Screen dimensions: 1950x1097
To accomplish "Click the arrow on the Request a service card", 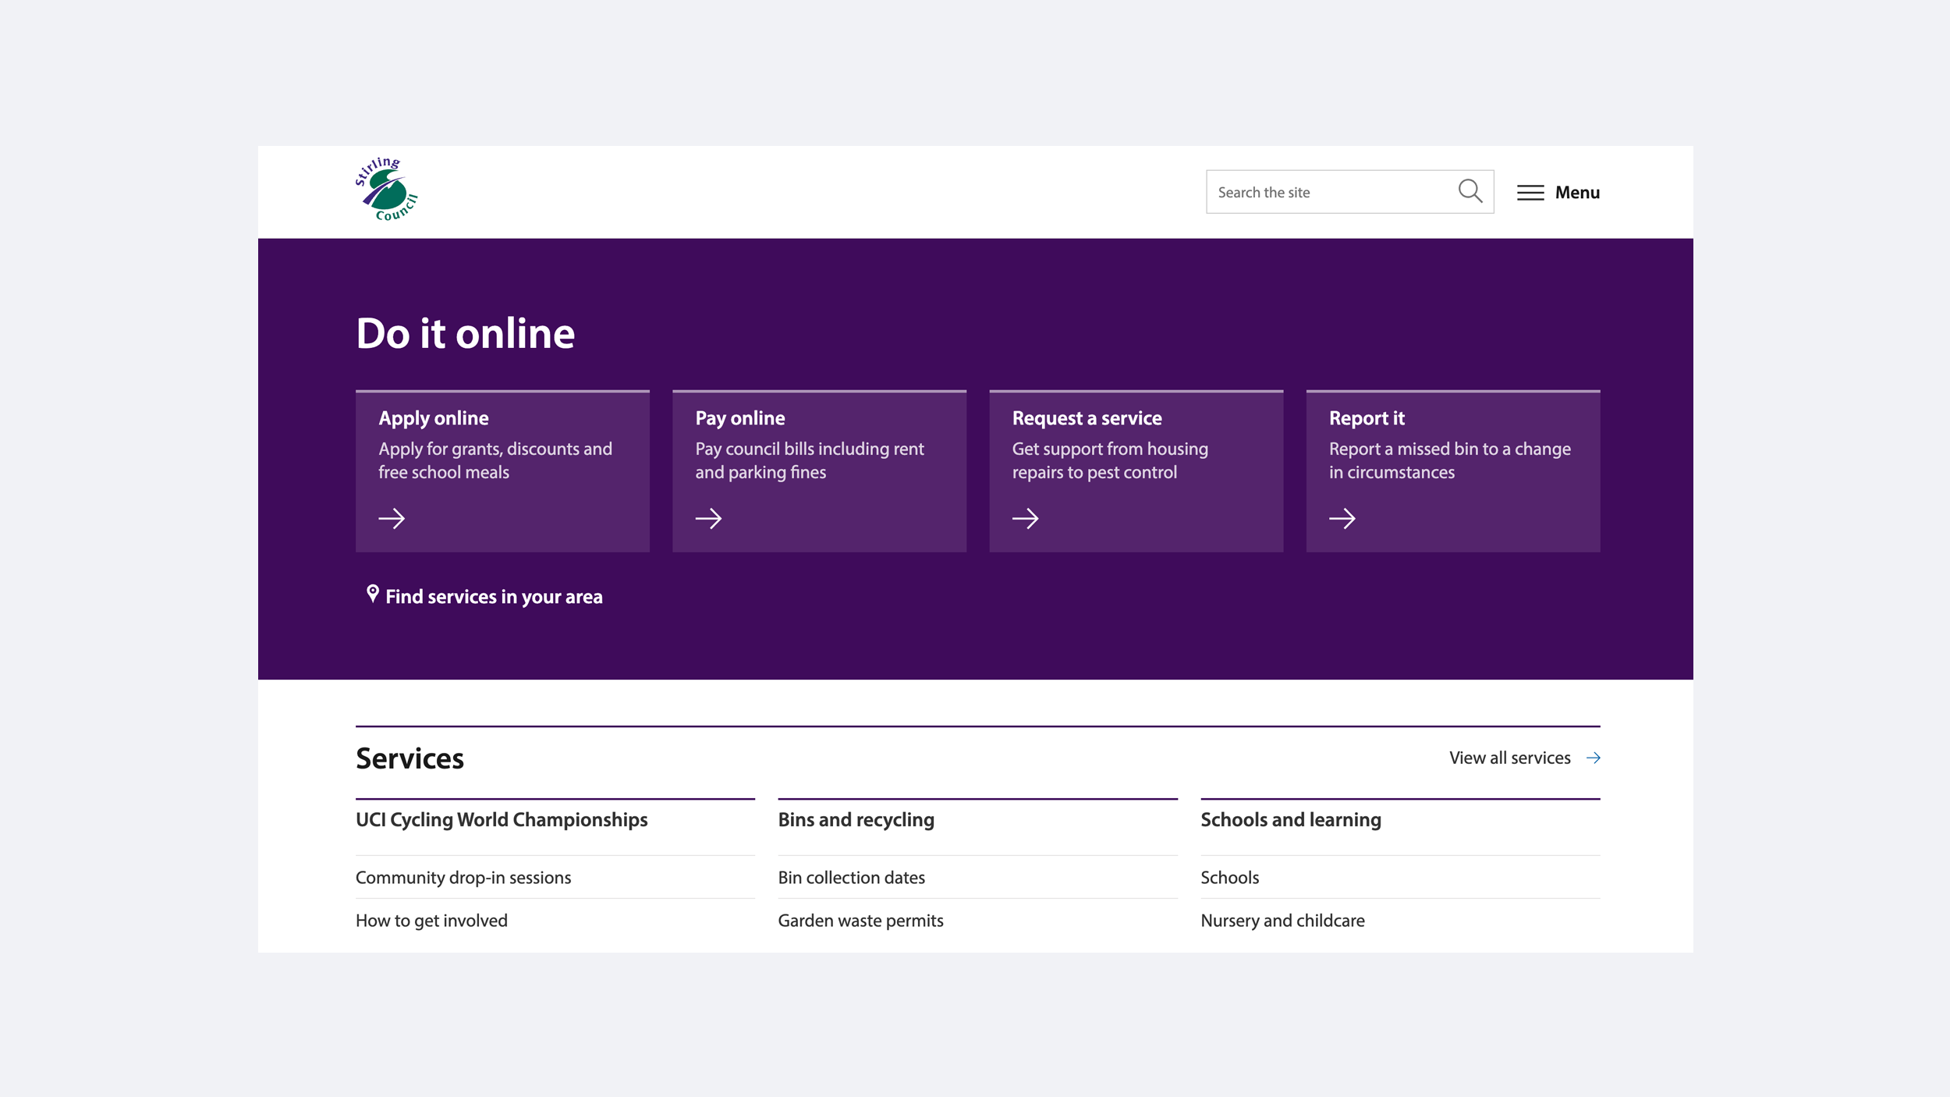I will point(1027,518).
